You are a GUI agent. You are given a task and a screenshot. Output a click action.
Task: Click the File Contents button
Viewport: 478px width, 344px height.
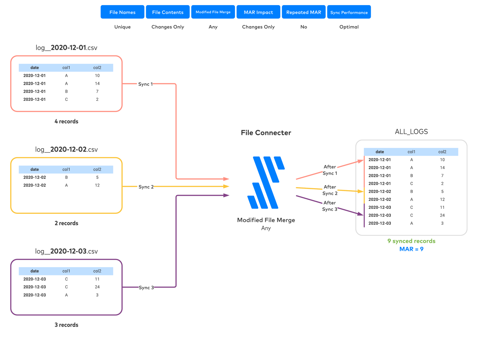[168, 12]
